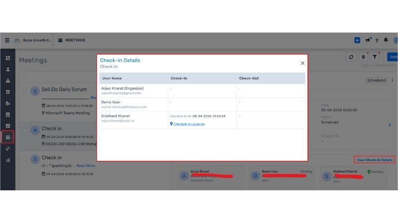
Task: Click the green location pin by Siddhant Kharat
Action: (369, 171)
